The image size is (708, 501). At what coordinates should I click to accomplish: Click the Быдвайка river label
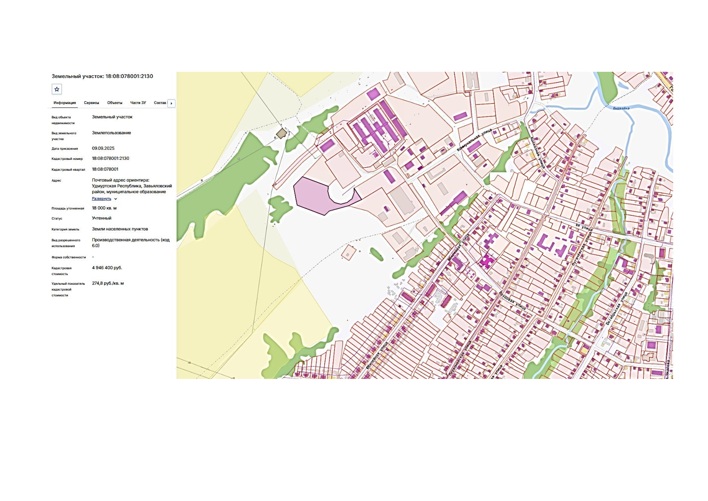coord(621,108)
